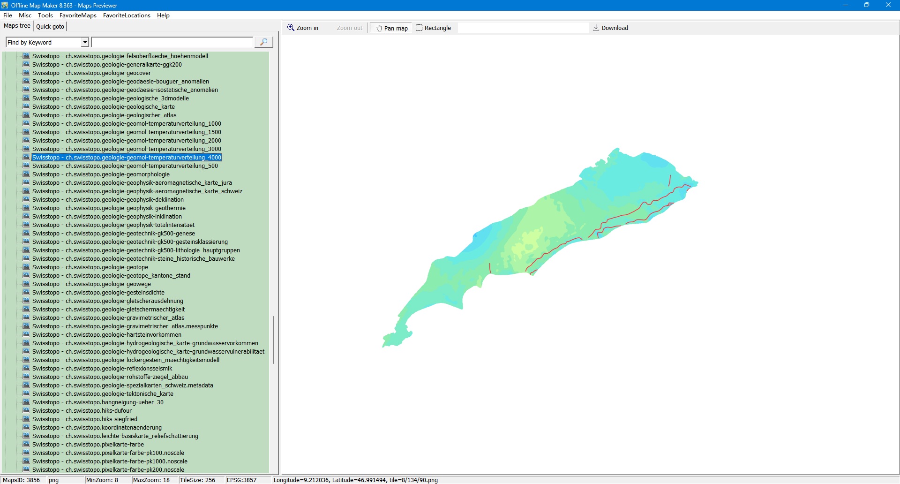Image resolution: width=900 pixels, height=484 pixels.
Task: Open the FavoriteMaps menu
Action: tap(78, 15)
